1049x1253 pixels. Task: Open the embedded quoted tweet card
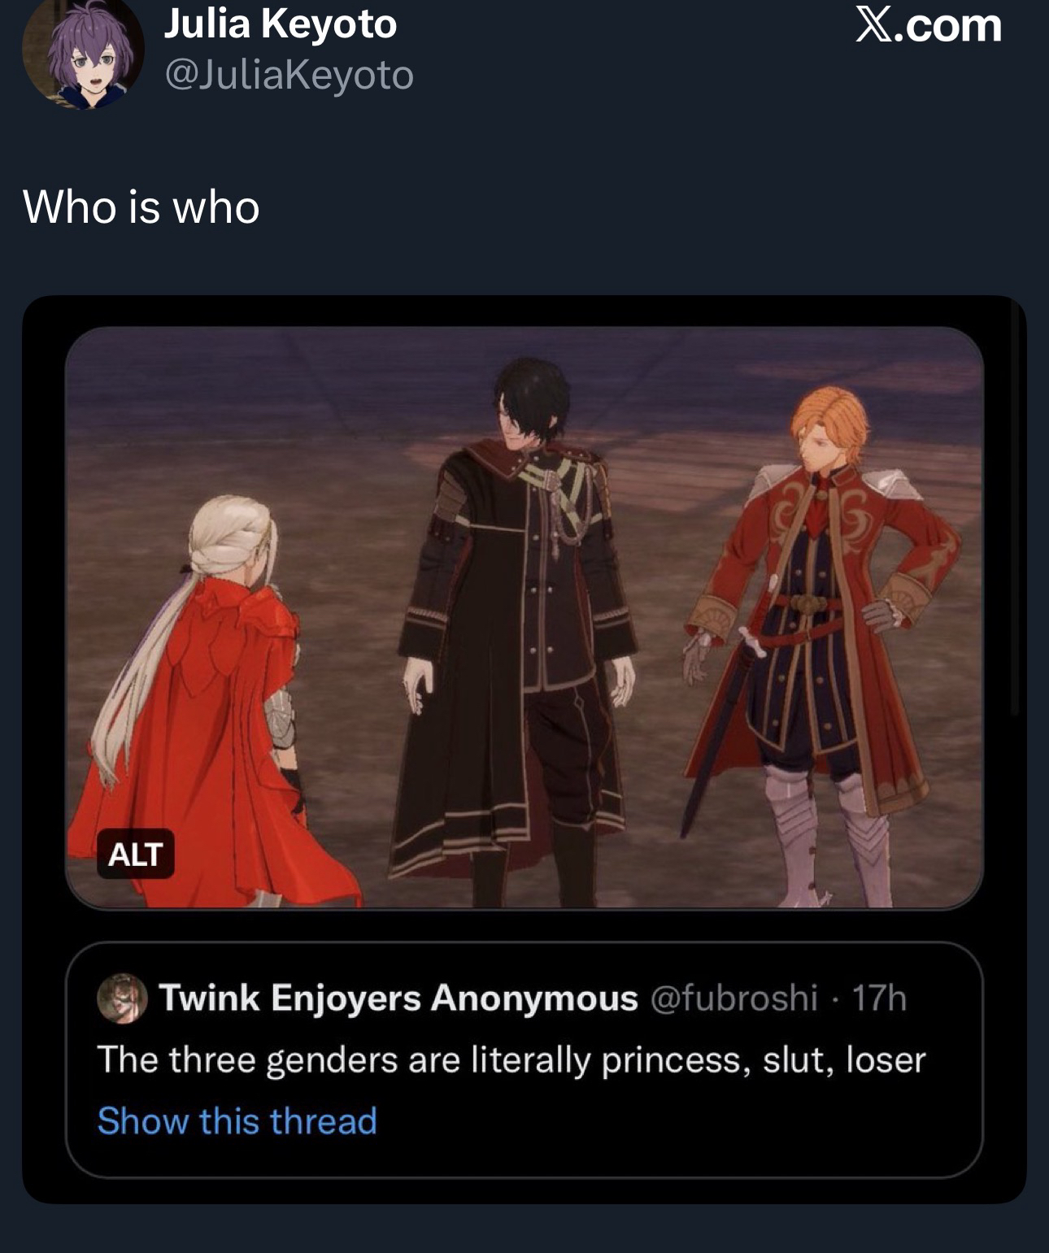tap(524, 1059)
